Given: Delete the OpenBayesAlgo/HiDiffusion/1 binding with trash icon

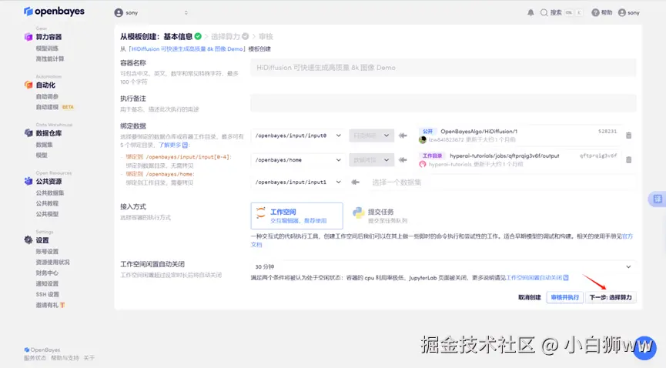Looking at the screenshot, I should tap(628, 135).
